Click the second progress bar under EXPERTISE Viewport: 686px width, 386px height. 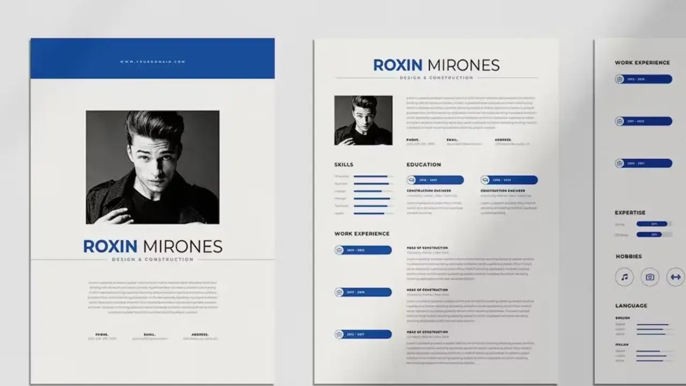654,234
